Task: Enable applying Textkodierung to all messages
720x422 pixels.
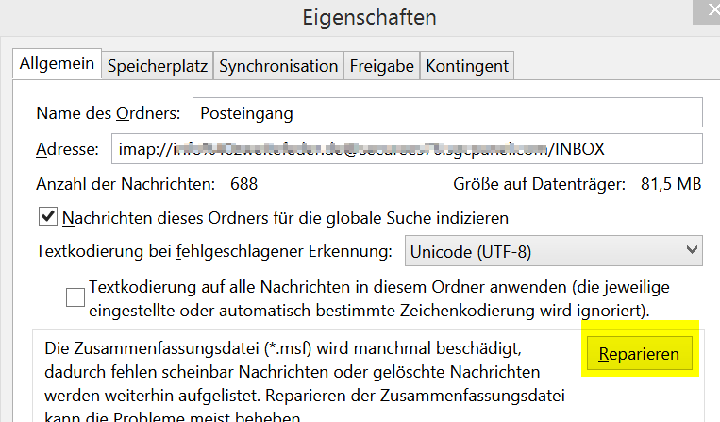Action: (x=75, y=297)
